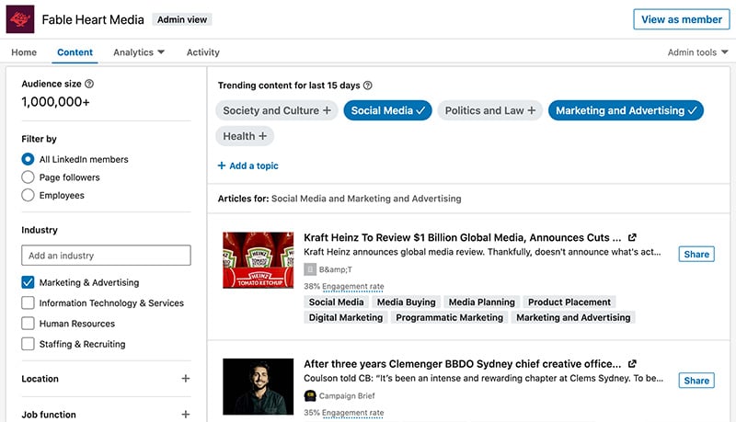The height and width of the screenshot is (422, 736).
Task: Switch to the Content tab
Action: (75, 52)
